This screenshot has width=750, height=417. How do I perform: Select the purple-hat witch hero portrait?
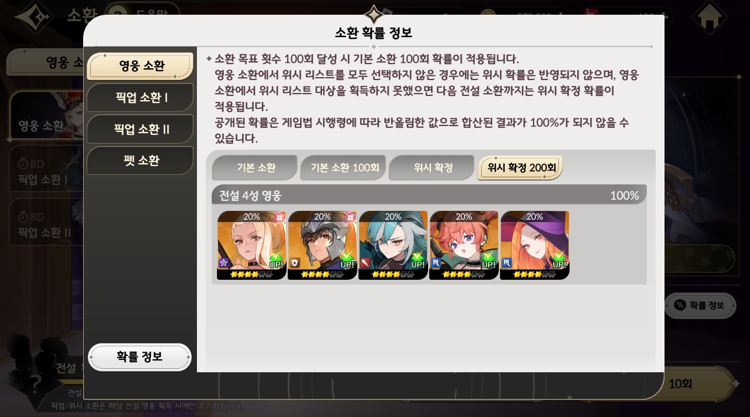pyautogui.click(x=535, y=245)
